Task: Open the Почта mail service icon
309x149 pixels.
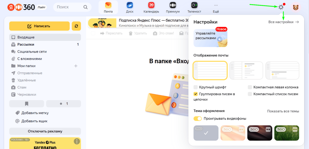Action: [108, 7]
